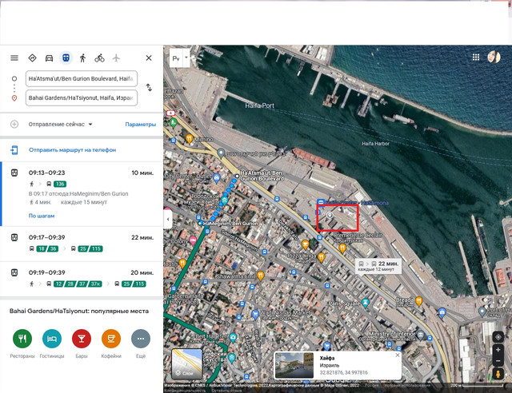The image size is (512, 393).
Task: Click City Center Outlet shopping marker
Action: (x=216, y=178)
